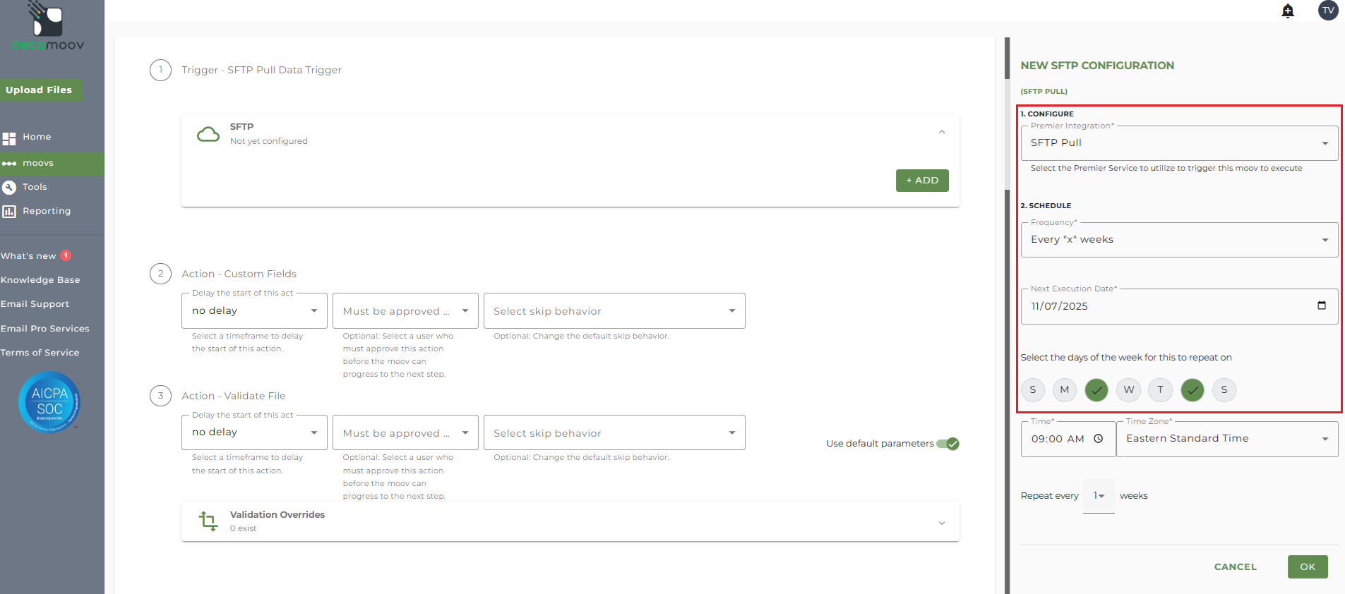Click the + ADD button
1345x594 pixels.
pyautogui.click(x=922, y=181)
